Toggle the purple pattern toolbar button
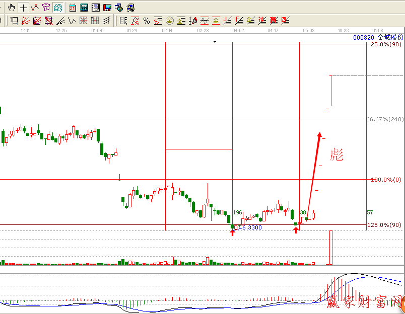The image size is (405, 314). [46, 8]
